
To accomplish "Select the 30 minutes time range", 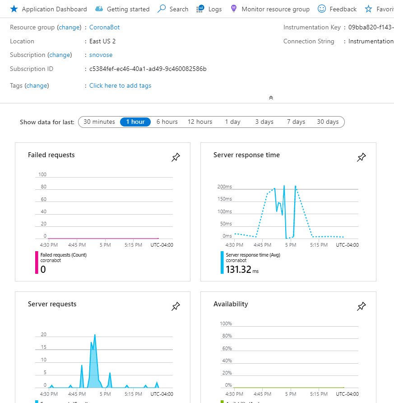I will pos(99,122).
